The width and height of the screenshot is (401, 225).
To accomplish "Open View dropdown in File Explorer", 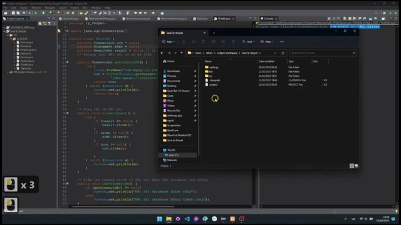I will click(267, 42).
